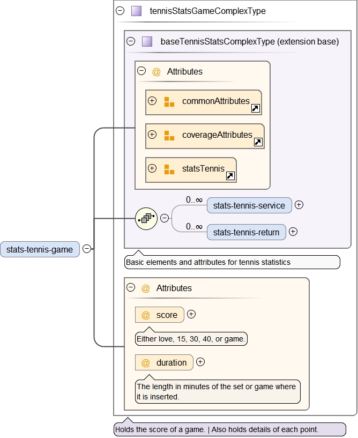Click the sequence compositor icon

click(146, 218)
